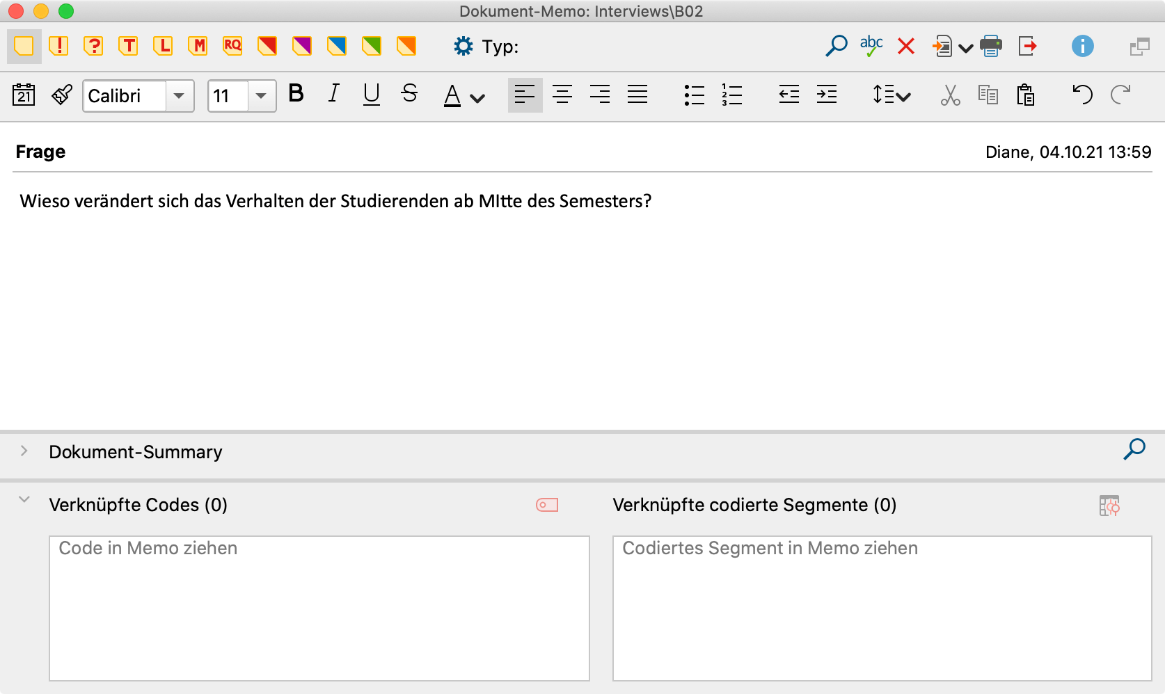The width and height of the screenshot is (1165, 694).
Task: Click the detach window icon
Action: [1140, 47]
